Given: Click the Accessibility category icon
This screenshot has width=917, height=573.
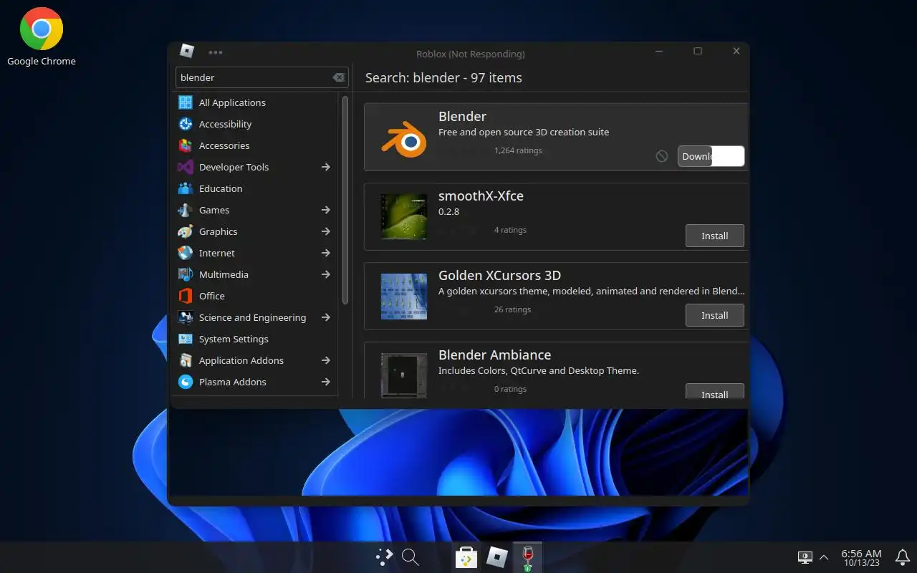Looking at the screenshot, I should (186, 124).
